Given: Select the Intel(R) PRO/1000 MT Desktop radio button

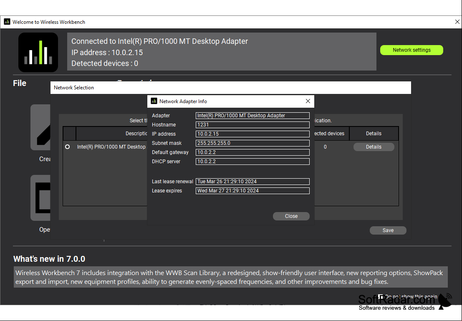Looking at the screenshot, I should point(68,147).
